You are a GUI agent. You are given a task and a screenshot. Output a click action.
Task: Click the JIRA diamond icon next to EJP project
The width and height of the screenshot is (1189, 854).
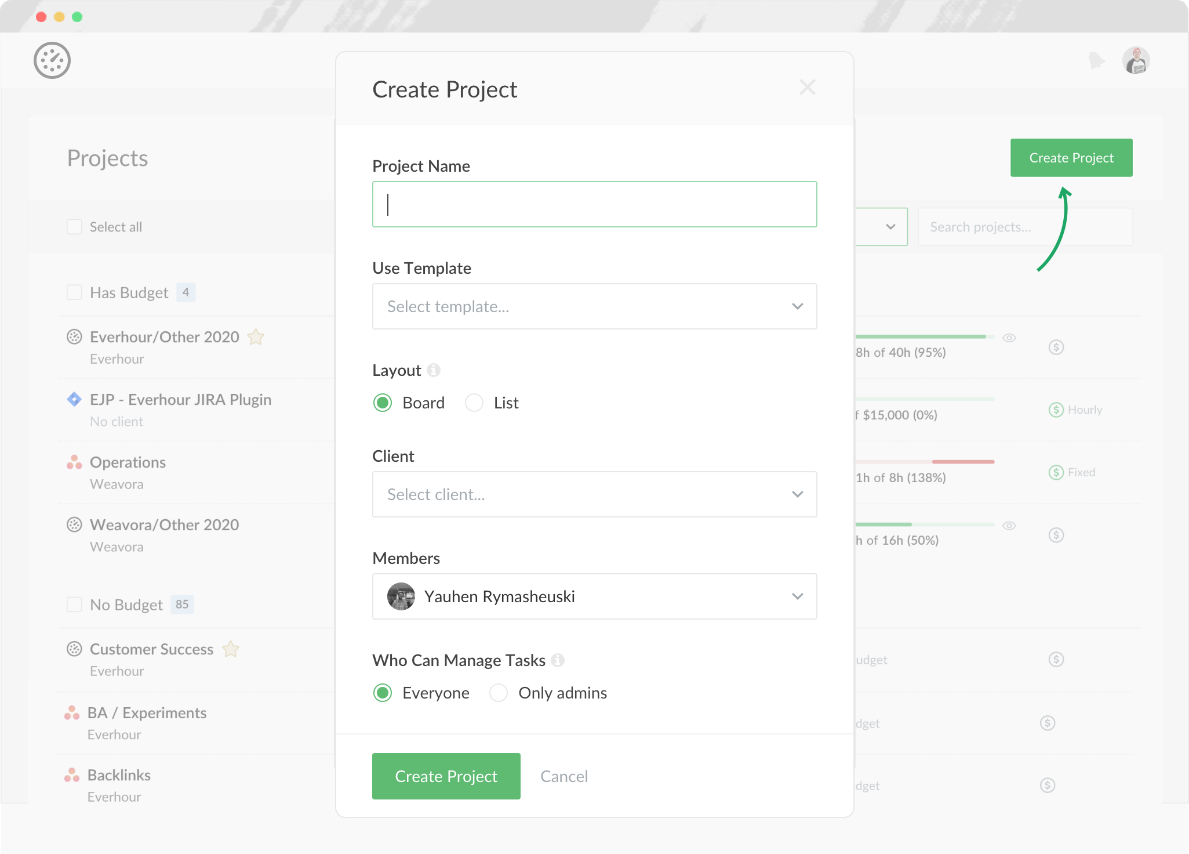pyautogui.click(x=73, y=399)
